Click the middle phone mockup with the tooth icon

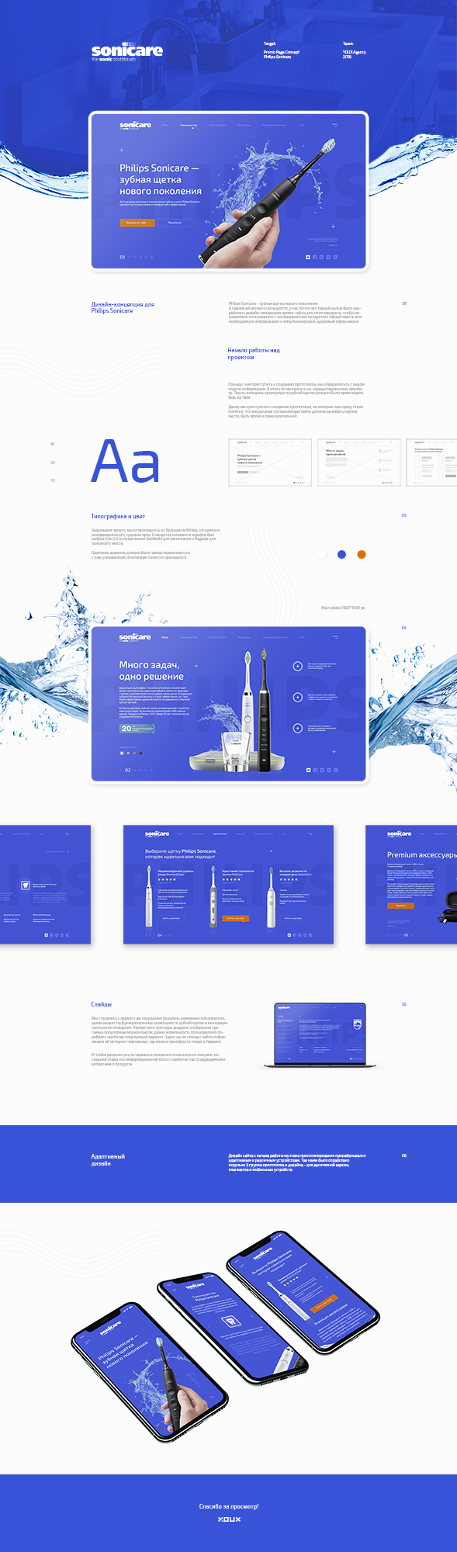pos(232,1327)
